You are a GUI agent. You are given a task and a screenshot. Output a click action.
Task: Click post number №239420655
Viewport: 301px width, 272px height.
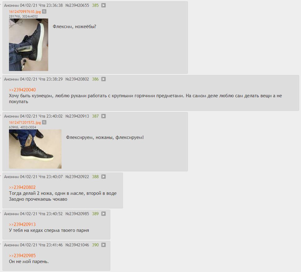tap(77, 5)
